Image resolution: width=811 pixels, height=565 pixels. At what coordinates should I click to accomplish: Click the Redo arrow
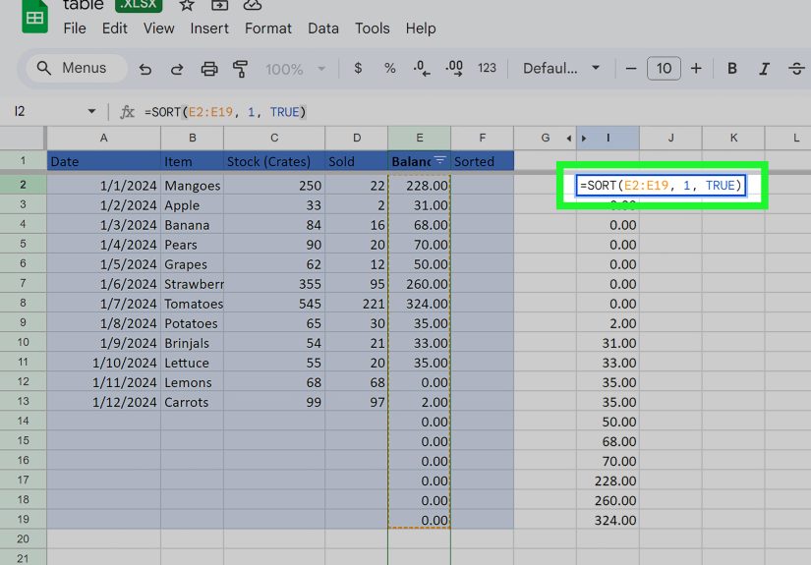click(x=177, y=69)
